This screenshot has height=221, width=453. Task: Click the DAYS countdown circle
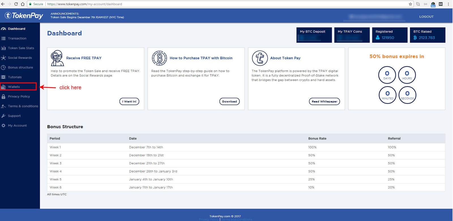click(x=387, y=75)
